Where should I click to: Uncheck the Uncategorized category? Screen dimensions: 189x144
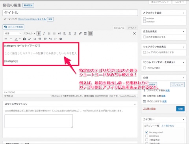click(146, 132)
